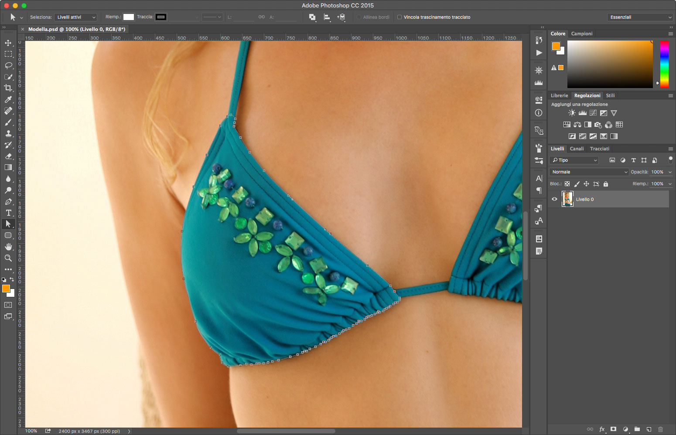676x435 pixels.
Task: Select the Gradient tool
Action: click(x=8, y=167)
